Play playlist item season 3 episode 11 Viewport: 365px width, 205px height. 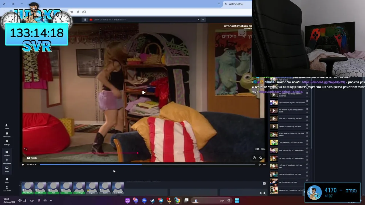point(274,118)
